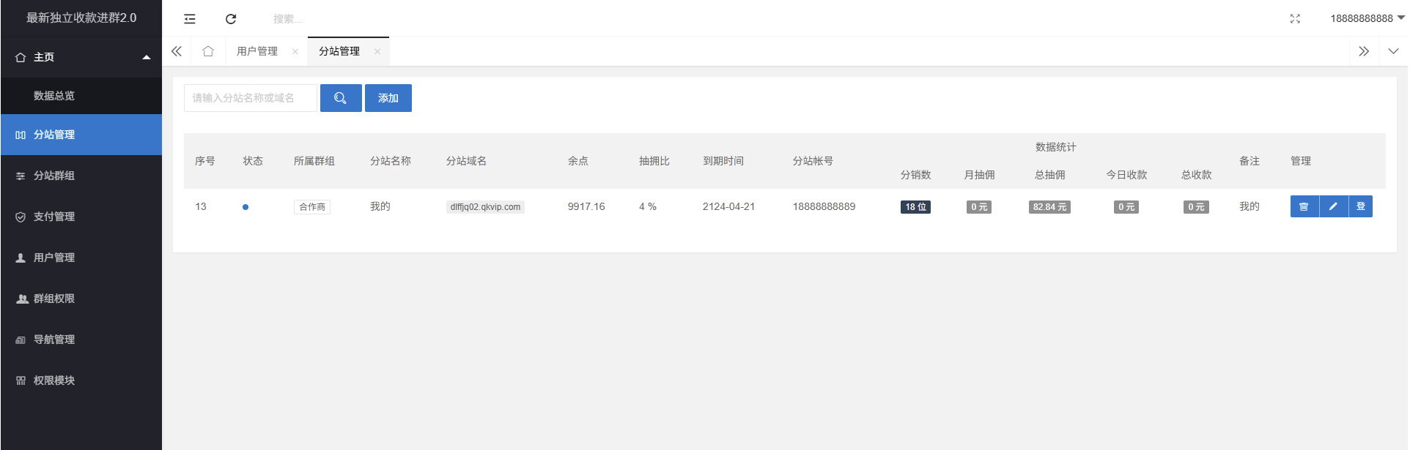Open 分站群组 in the sidebar
This screenshot has height=450, width=1410.
[54, 176]
